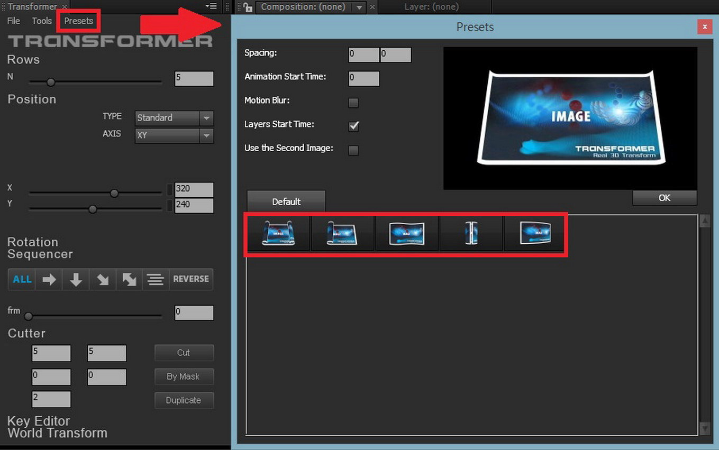Close the Composition (none) tab
The image size is (719, 450).
coord(372,7)
